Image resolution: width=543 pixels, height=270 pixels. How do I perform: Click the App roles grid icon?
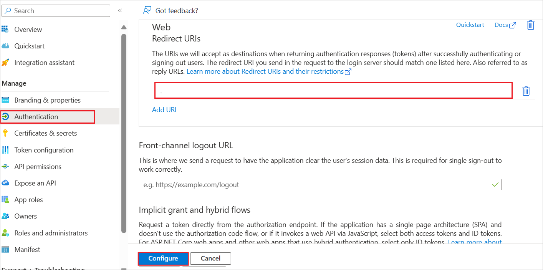(x=5, y=199)
